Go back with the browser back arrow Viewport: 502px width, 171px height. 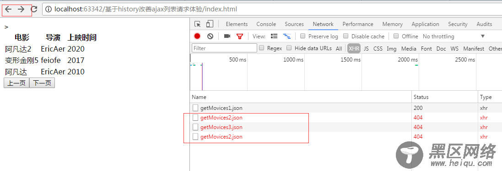click(8, 9)
